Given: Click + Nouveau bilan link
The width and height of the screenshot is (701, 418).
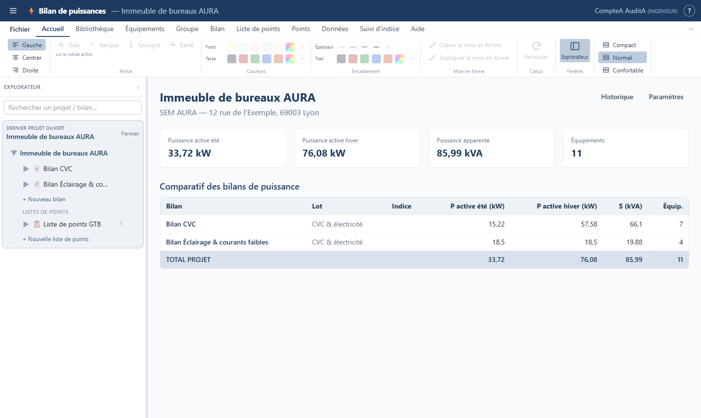Looking at the screenshot, I should 44,199.
